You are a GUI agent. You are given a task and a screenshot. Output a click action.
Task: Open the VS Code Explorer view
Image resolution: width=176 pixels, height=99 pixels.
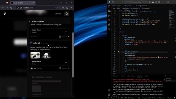coord(109,6)
